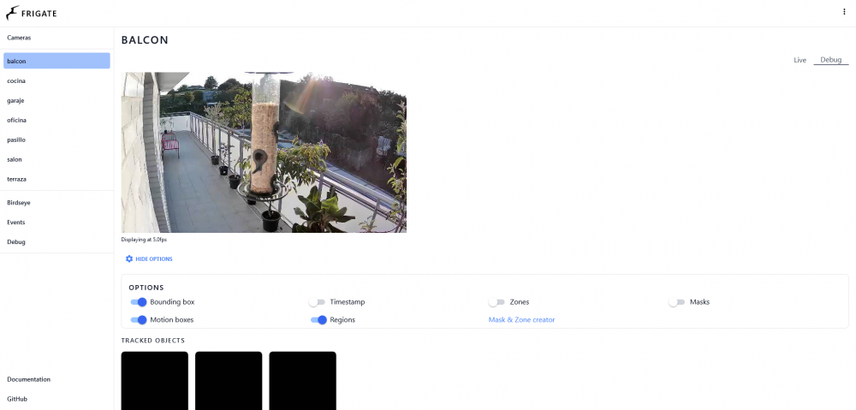856x410 pixels.
Task: Select the Debug tab above the camera view
Action: pos(831,60)
